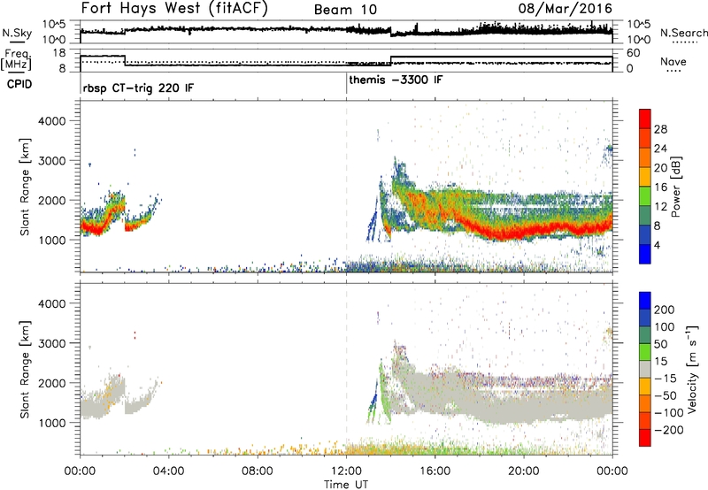Click the '18' frequency axis value

(x=59, y=53)
